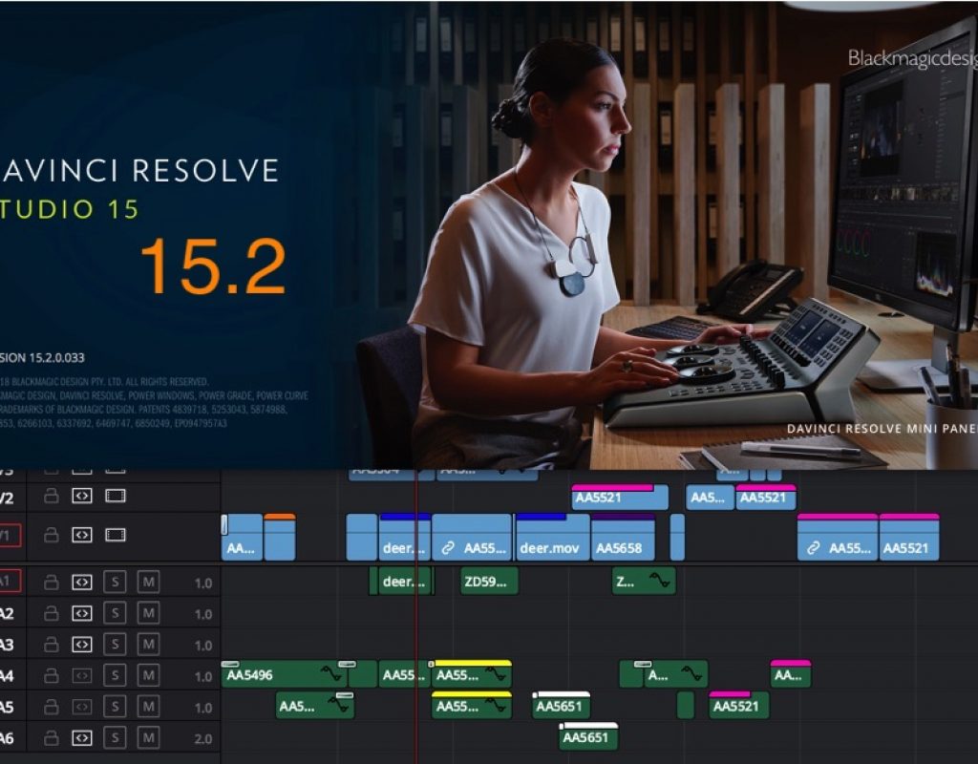978x764 pixels.
Task: Click the A4 track channel value 1.0
Action: (203, 676)
